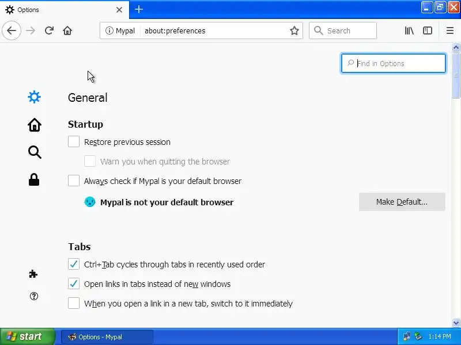Viewport: 461px width, 345px height.
Task: Click the Forward arrow navigation button
Action: tap(31, 30)
